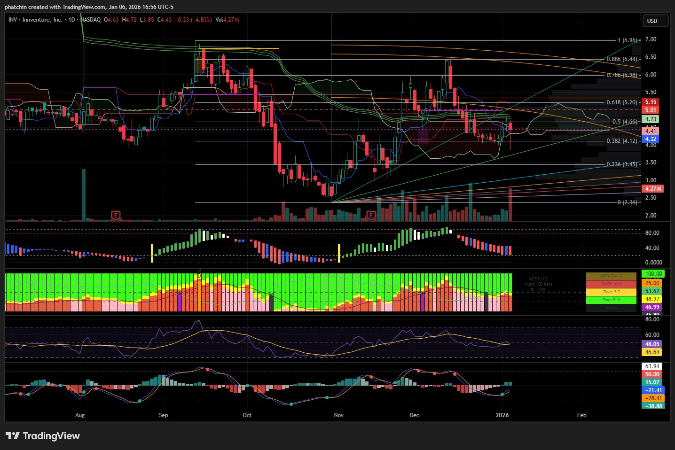
Task: Click the earnings marker near November
Action: [371, 215]
